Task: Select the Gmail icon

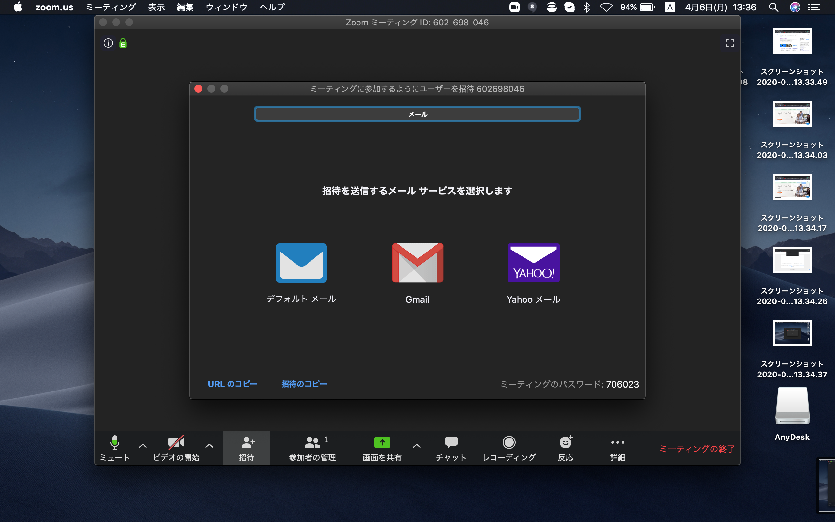Action: pyautogui.click(x=417, y=263)
